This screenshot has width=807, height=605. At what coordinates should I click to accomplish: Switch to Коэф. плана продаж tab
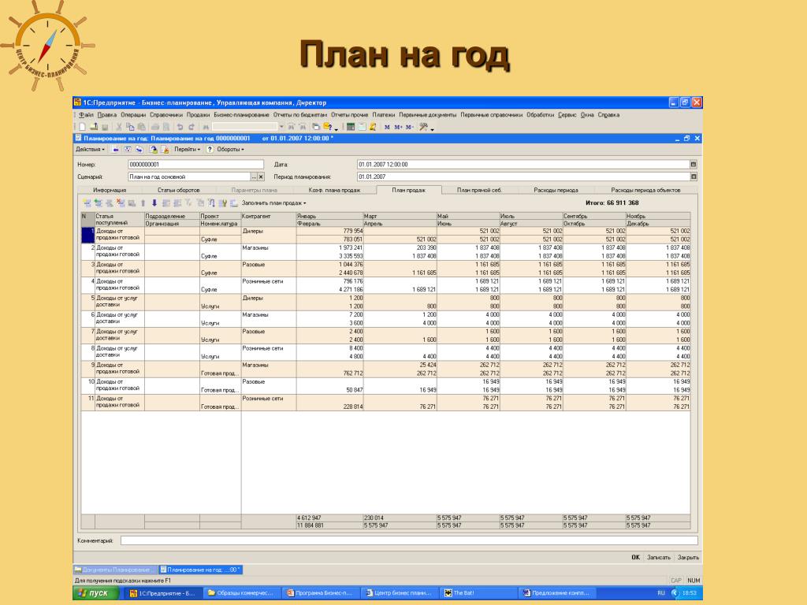pyautogui.click(x=334, y=191)
